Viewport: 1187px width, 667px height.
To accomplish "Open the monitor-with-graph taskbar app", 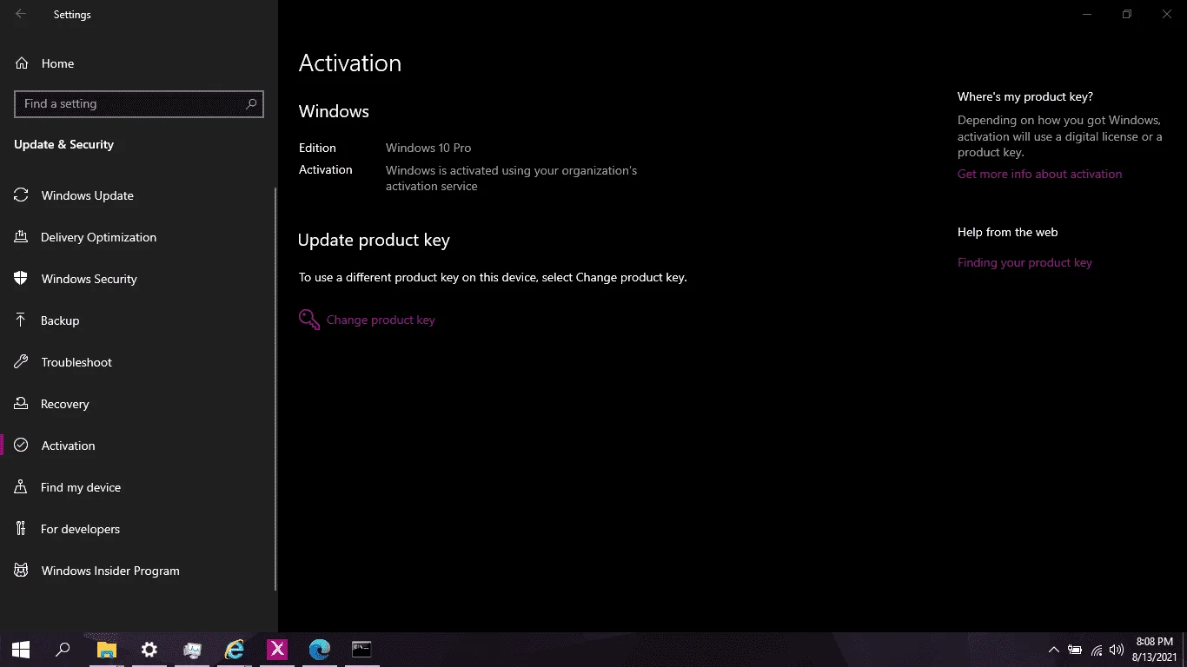I will tap(192, 650).
